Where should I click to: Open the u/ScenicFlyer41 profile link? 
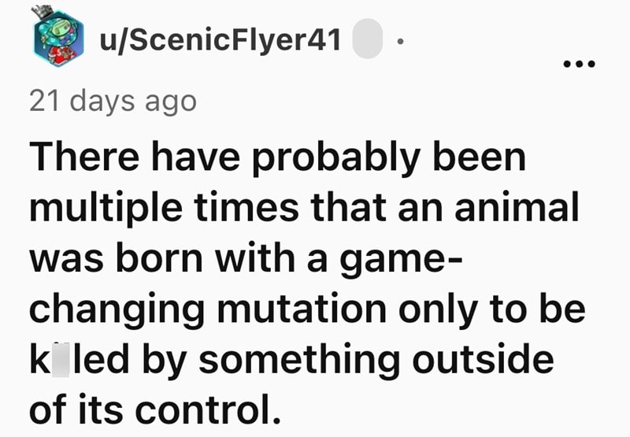[x=220, y=39]
